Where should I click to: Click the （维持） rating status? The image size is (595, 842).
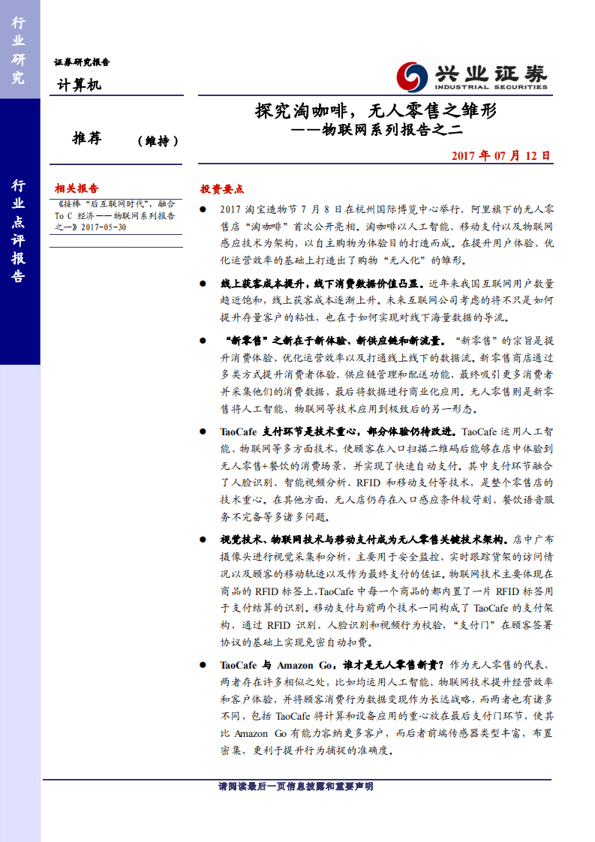pyautogui.click(x=158, y=141)
